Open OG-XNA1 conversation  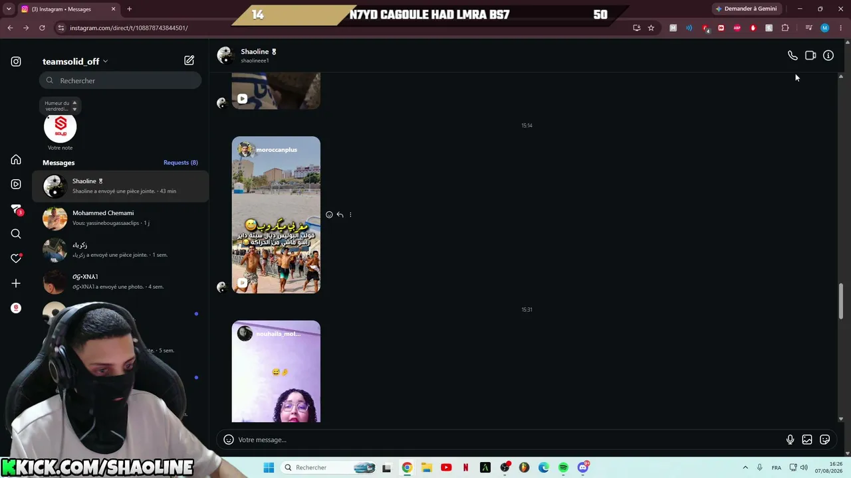(x=120, y=281)
